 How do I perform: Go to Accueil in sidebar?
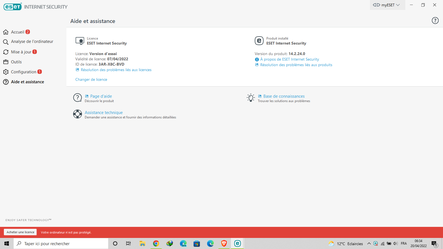(x=18, y=32)
